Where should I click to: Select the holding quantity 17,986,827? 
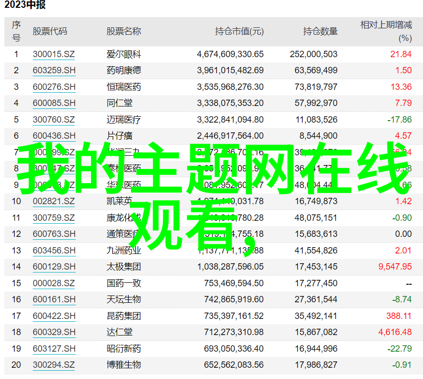click(x=316, y=365)
